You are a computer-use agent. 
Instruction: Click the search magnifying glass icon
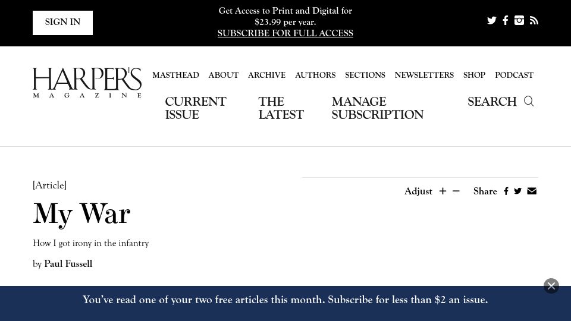(x=529, y=101)
